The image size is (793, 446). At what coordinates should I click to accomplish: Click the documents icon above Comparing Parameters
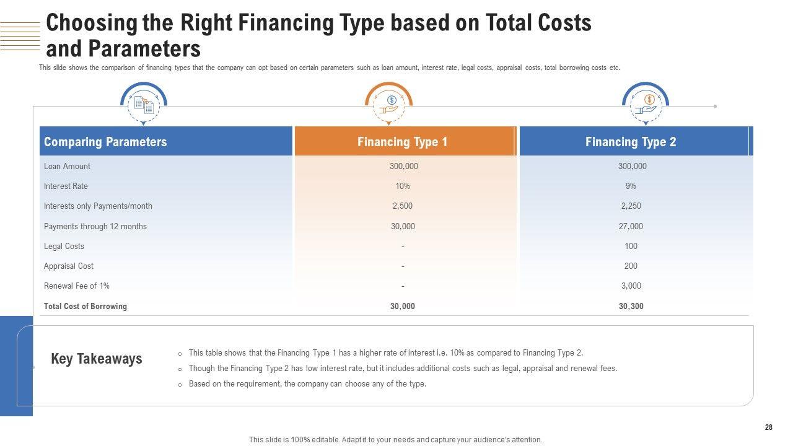coord(144,106)
